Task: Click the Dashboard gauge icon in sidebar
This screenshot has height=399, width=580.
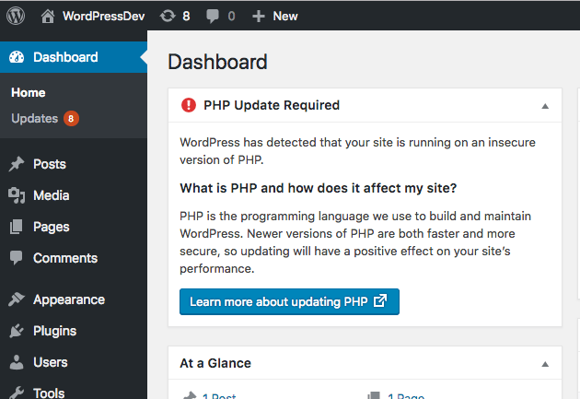Action: 17,57
